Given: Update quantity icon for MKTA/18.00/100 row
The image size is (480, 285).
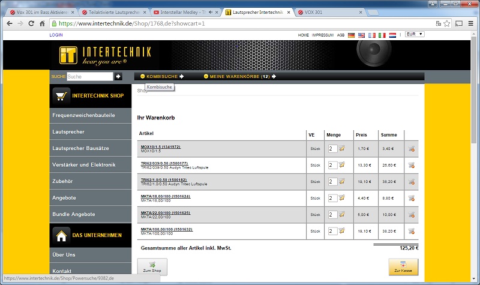Looking at the screenshot, I should [341, 198].
